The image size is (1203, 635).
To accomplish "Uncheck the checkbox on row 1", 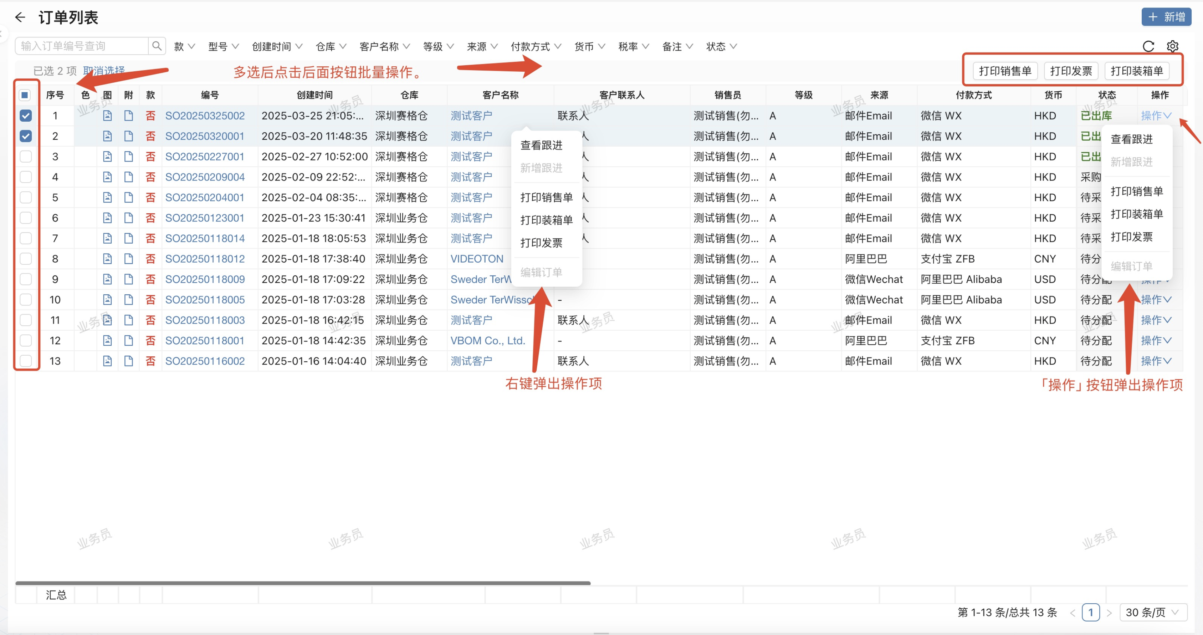I will [26, 116].
